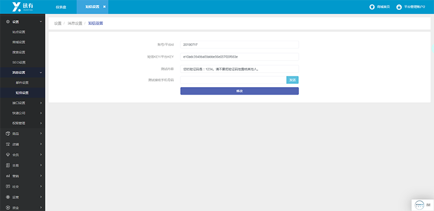Click the bar-chart icon for 营销
434x211 pixels.
[x=8, y=176]
